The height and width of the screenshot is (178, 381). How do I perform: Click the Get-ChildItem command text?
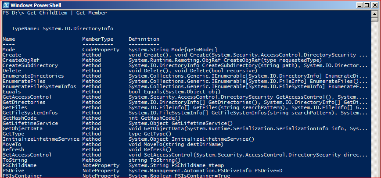tap(47, 13)
